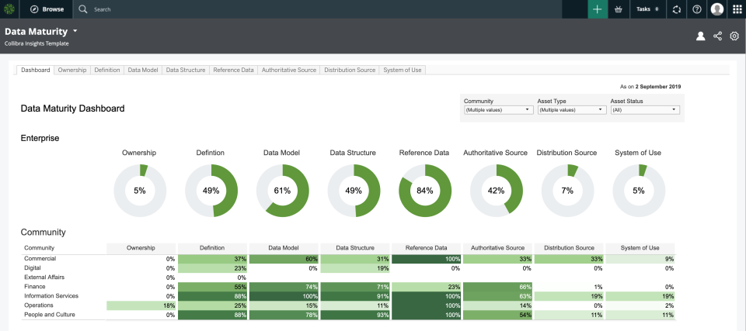746x331 pixels.
Task: Open the help question mark icon
Action: click(697, 9)
